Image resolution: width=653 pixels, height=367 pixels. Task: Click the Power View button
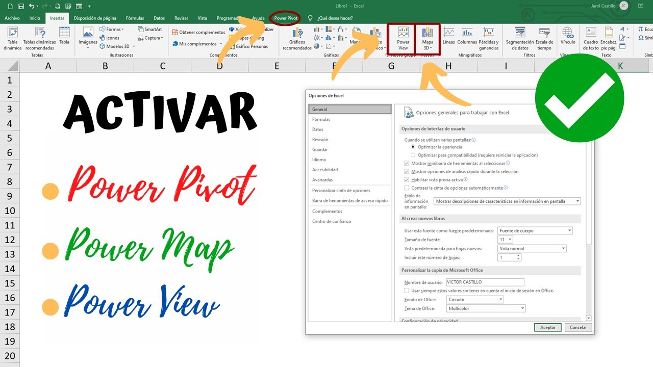click(403, 38)
